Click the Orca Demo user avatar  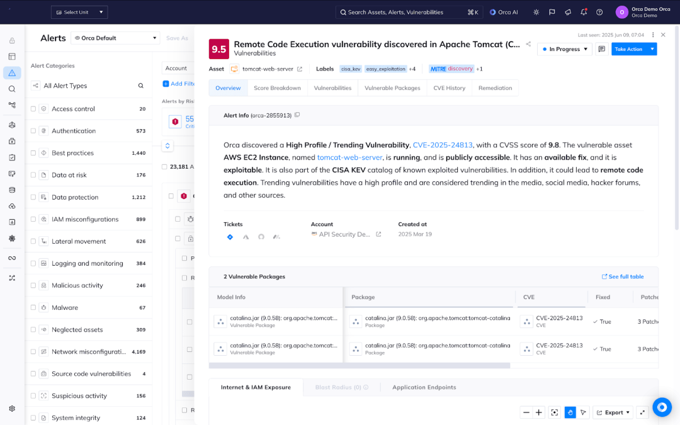click(x=622, y=12)
